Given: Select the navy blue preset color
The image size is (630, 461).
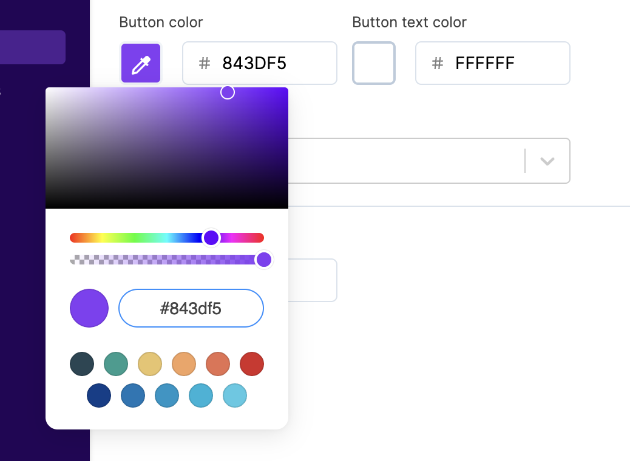Looking at the screenshot, I should tap(99, 395).
